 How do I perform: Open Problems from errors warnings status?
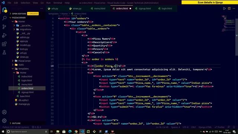click(36, 127)
